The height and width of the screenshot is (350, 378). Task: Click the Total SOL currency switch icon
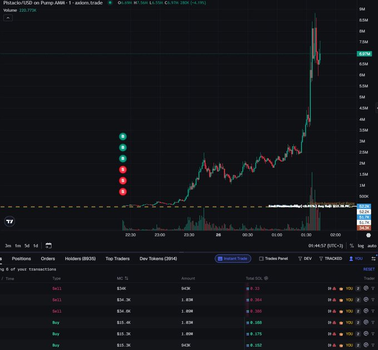[x=266, y=278]
